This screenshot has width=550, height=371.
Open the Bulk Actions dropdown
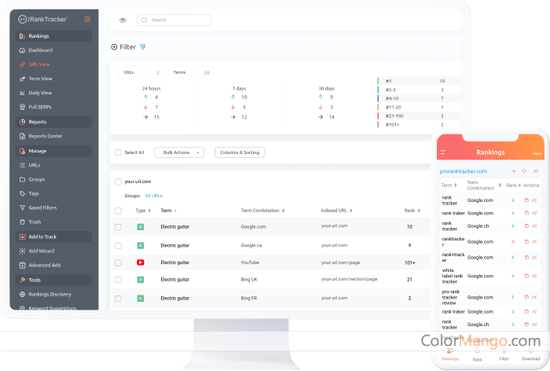179,152
